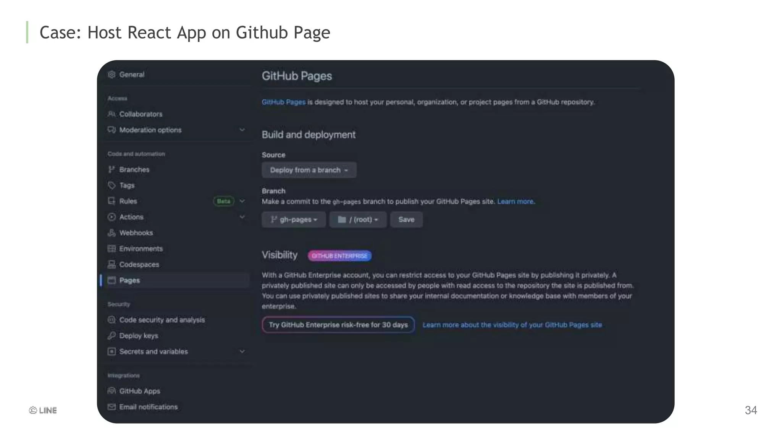Click the Webhooks icon in sidebar
782x440 pixels.
coord(111,233)
